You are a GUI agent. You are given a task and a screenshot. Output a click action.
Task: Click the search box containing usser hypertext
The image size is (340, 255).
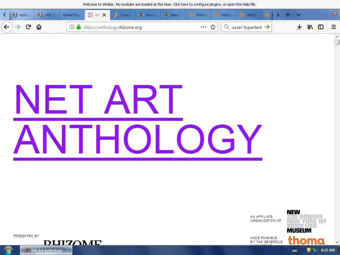click(247, 27)
